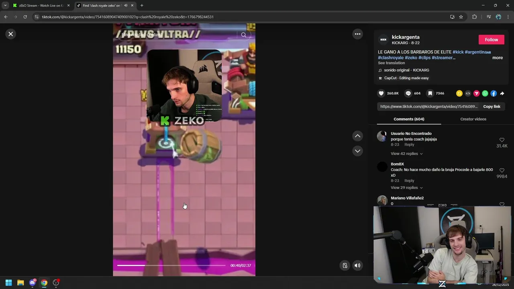Open Chrome extensions puzzle icon
This screenshot has width=514, height=289.
point(474,17)
